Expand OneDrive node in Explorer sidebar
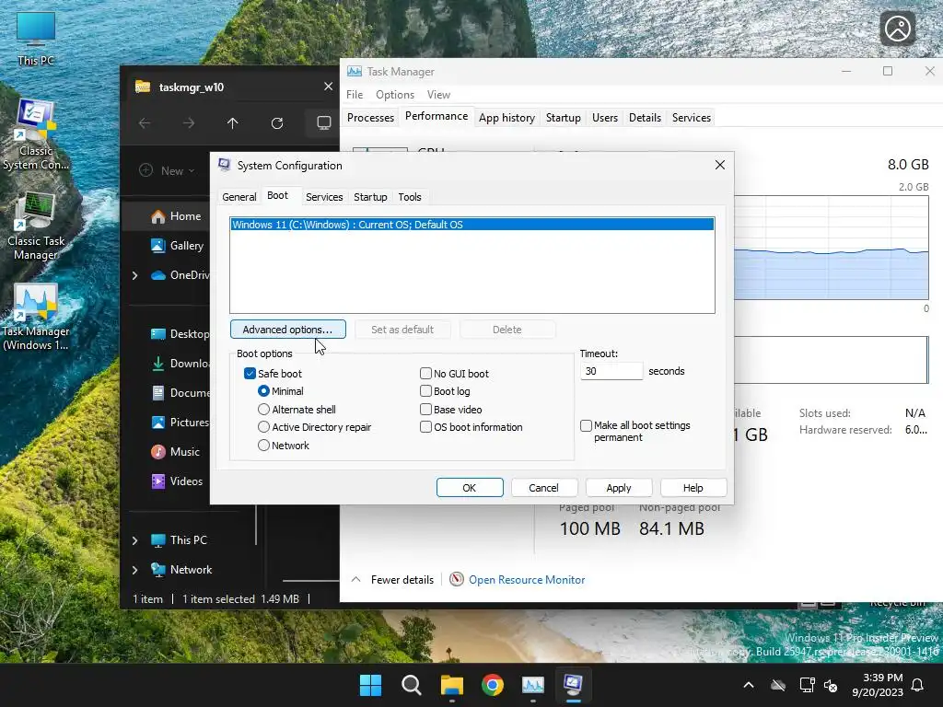The width and height of the screenshot is (943, 707). [x=134, y=275]
